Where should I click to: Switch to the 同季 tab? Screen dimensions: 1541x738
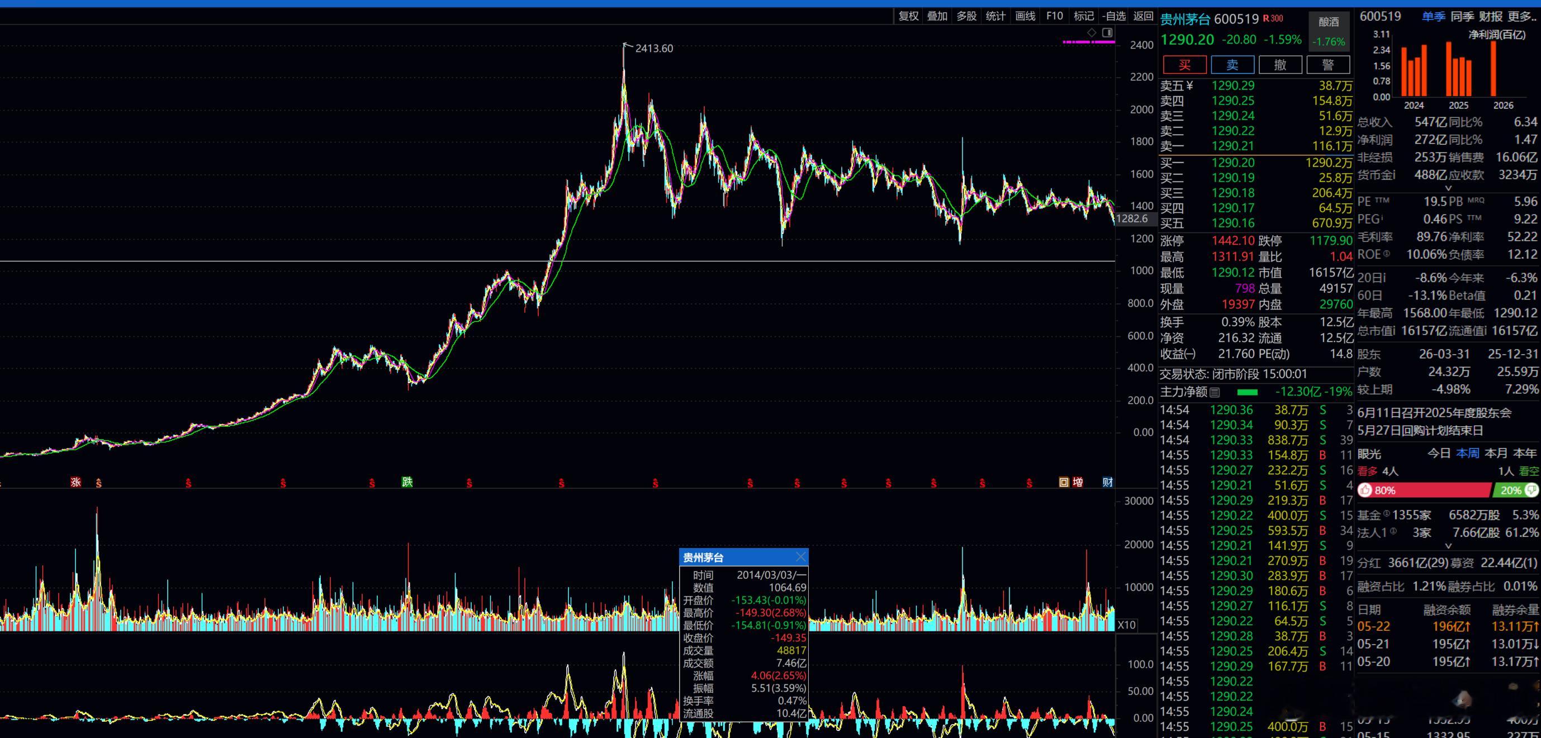tap(1462, 16)
